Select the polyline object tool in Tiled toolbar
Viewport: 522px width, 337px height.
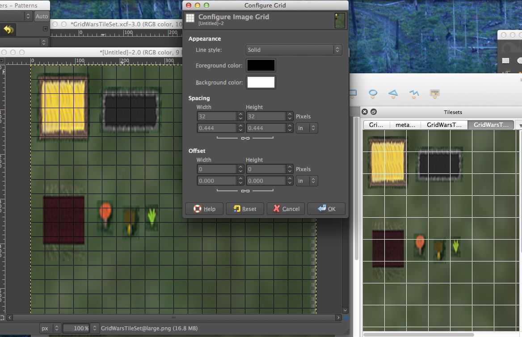point(414,93)
